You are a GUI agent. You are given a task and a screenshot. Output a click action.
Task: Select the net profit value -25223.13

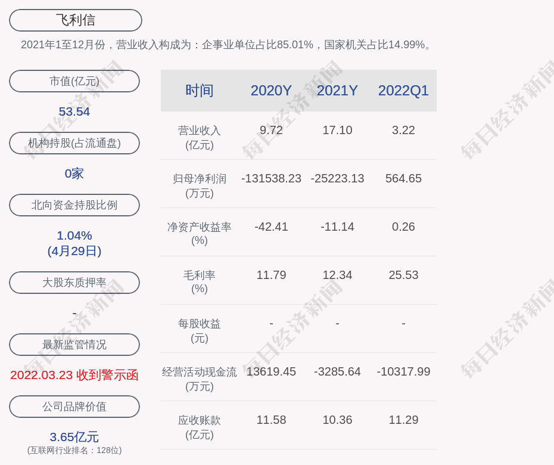click(337, 178)
